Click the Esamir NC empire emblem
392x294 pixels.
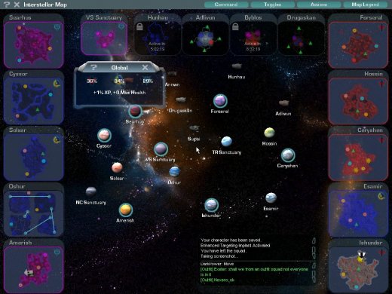tap(381, 196)
